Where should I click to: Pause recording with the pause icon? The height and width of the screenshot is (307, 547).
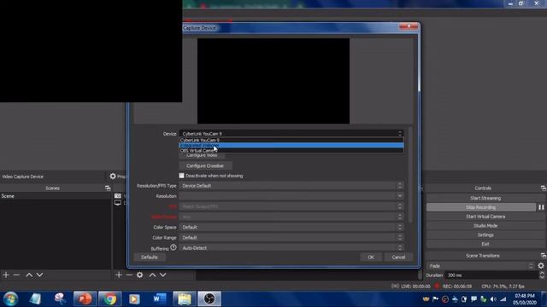pos(541,207)
